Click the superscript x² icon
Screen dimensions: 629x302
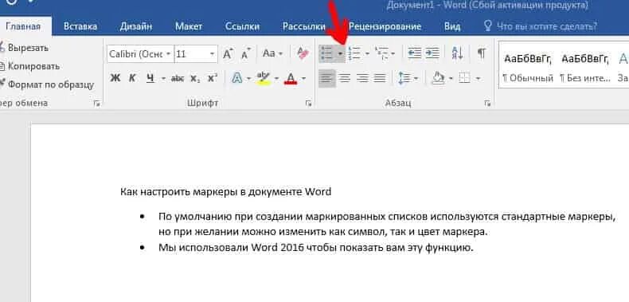tap(213, 78)
